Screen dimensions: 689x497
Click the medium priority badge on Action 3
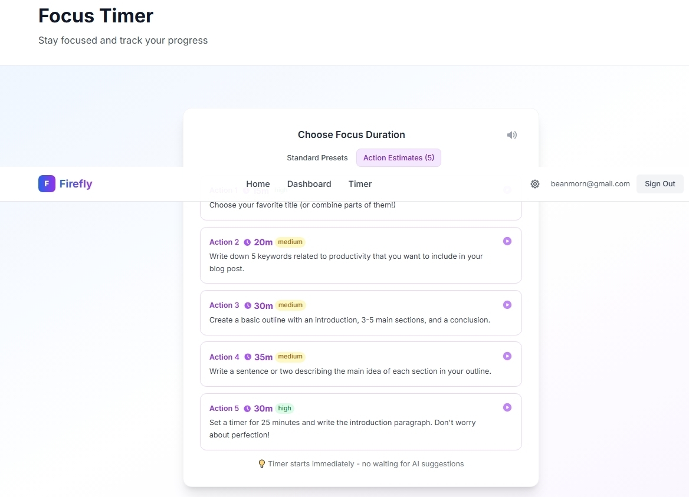(290, 305)
